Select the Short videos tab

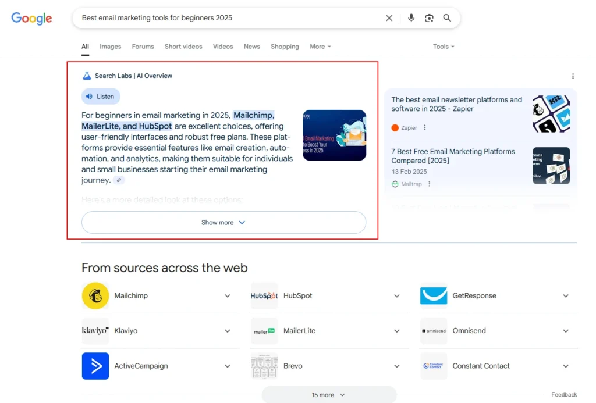click(x=183, y=47)
